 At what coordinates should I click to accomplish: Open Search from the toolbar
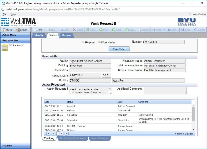pos(144,30)
